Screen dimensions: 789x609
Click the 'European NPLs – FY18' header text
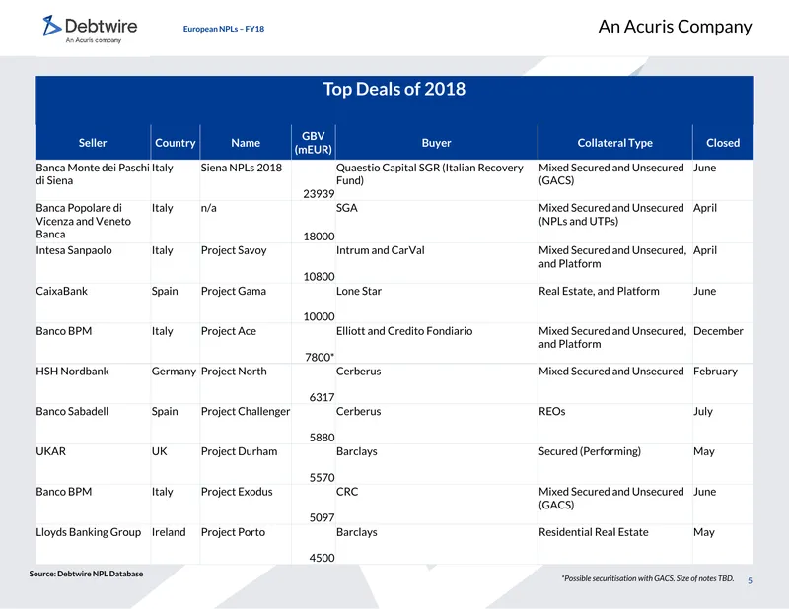click(224, 29)
